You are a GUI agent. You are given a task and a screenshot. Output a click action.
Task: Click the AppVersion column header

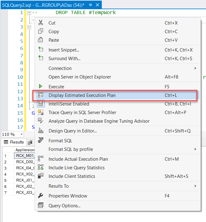25,150
